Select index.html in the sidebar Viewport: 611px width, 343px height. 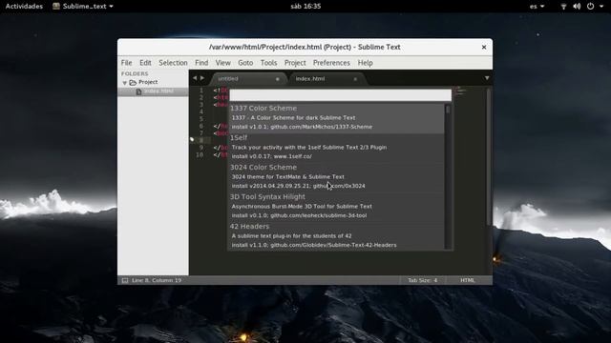(153, 91)
